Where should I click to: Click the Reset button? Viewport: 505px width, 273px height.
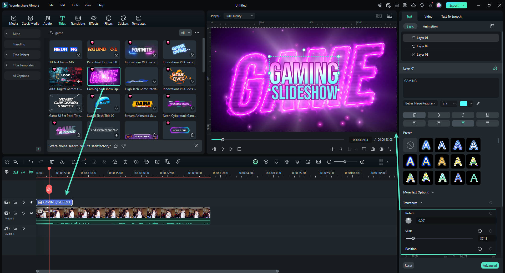point(408,265)
